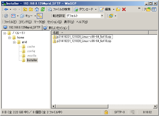Open back history dropdown arrow

click(x=10, y=10)
